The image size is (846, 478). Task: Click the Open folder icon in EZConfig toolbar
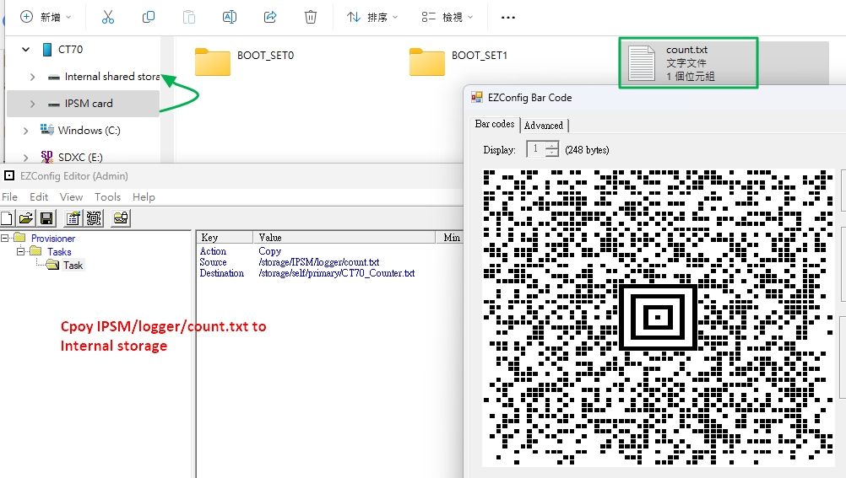(26, 218)
